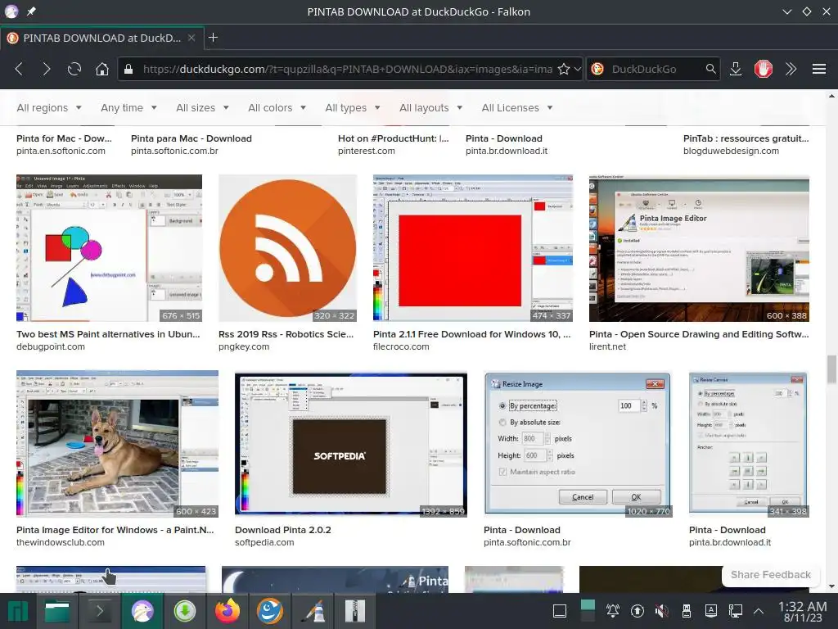Select the PINTAB DOWNLOAD at DuckDuckGo tab
The height and width of the screenshot is (629, 838).
[101, 38]
